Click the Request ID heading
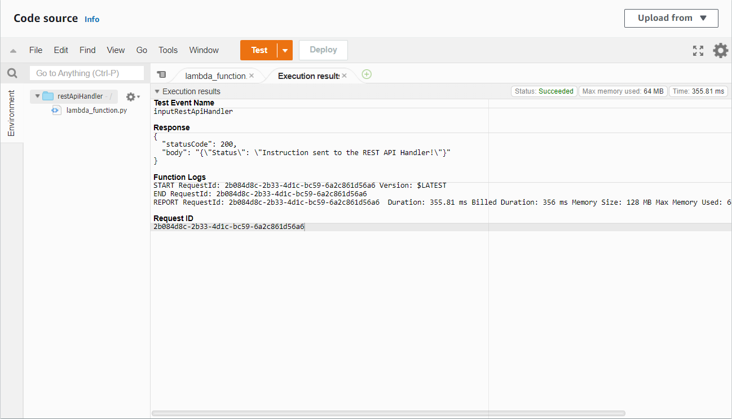 click(173, 218)
